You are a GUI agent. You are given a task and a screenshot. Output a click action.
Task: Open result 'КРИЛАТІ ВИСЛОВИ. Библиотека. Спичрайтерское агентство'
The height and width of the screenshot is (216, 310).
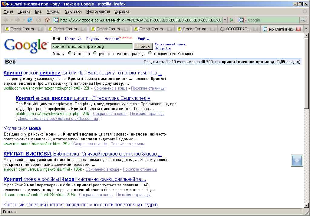(82, 154)
